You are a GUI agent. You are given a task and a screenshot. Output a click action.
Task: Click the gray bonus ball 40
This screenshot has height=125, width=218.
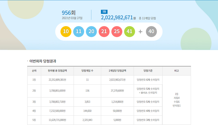(151, 32)
